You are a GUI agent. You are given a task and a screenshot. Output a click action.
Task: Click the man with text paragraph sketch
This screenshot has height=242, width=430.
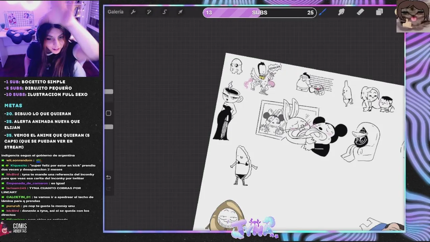point(315,83)
